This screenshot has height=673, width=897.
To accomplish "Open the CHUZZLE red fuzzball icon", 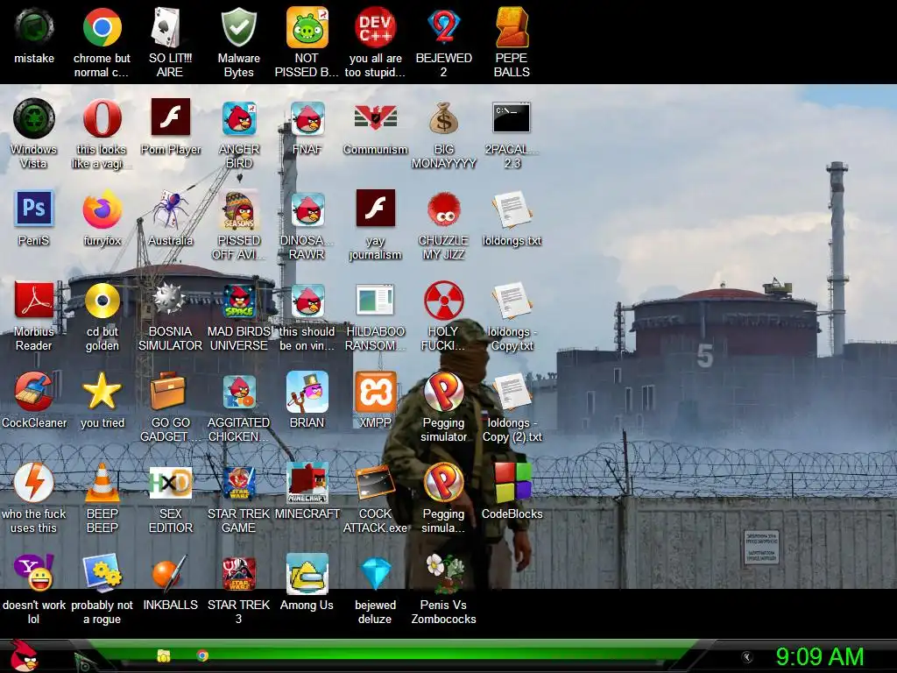I will point(443,209).
